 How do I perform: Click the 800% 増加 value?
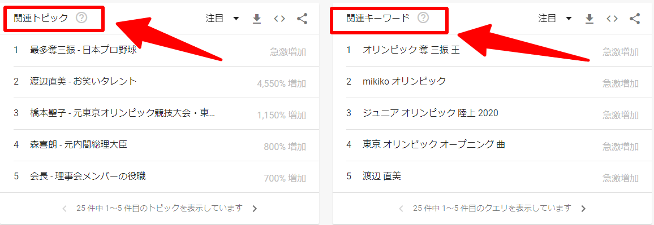[x=285, y=147]
